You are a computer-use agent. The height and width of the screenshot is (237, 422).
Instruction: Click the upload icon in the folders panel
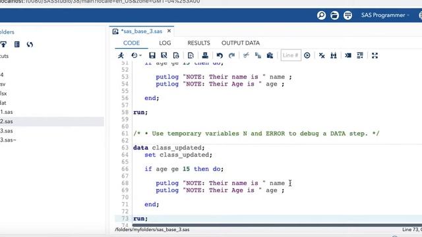3,44
